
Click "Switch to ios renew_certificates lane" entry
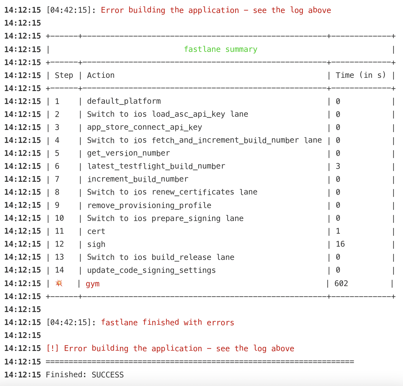[x=172, y=192]
